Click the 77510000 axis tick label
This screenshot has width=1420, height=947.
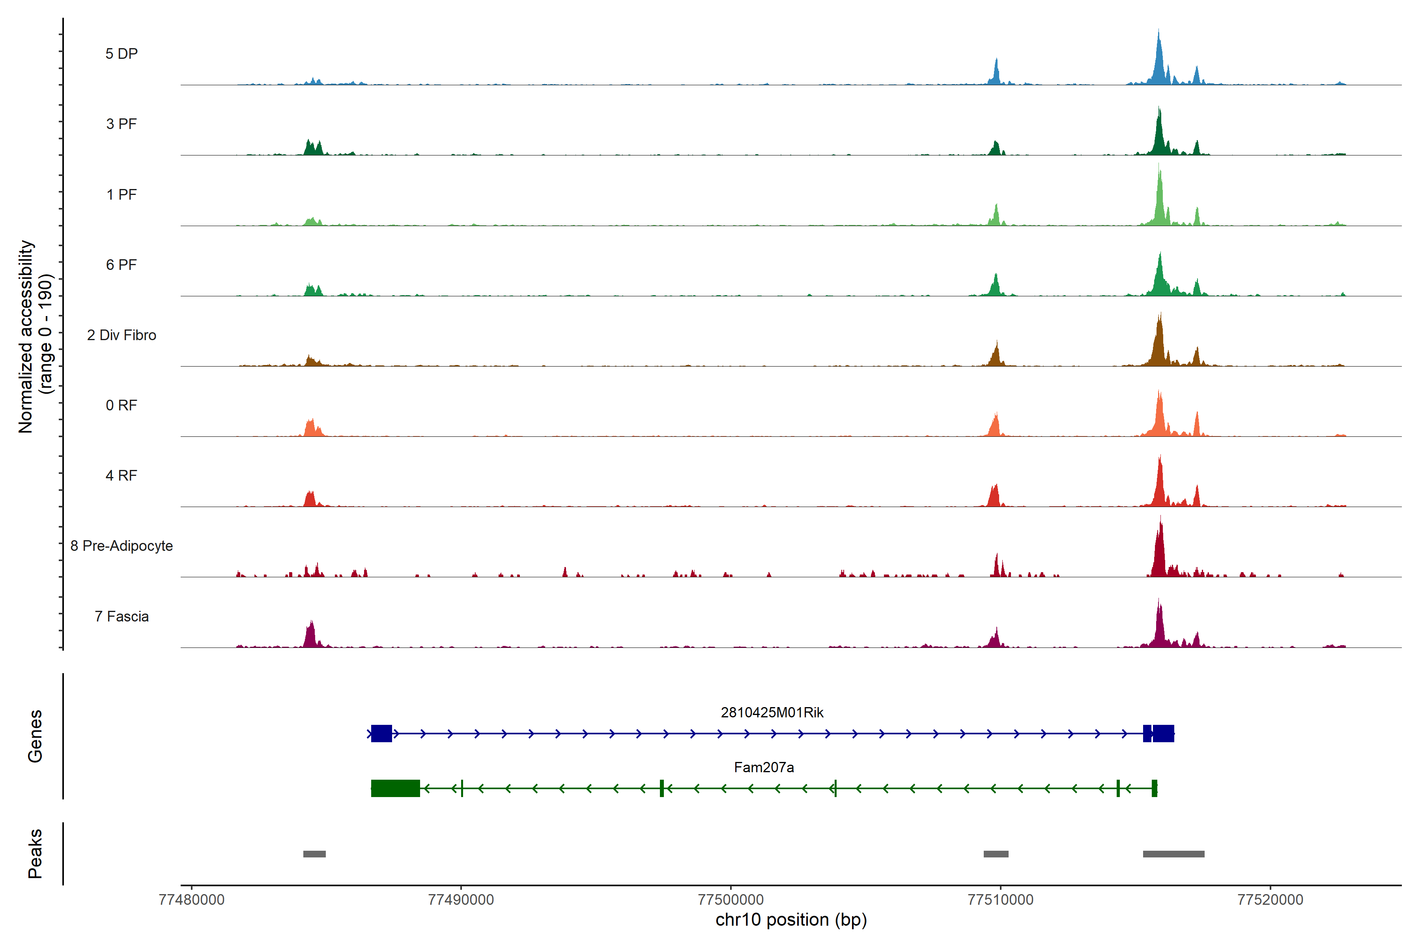click(1000, 899)
